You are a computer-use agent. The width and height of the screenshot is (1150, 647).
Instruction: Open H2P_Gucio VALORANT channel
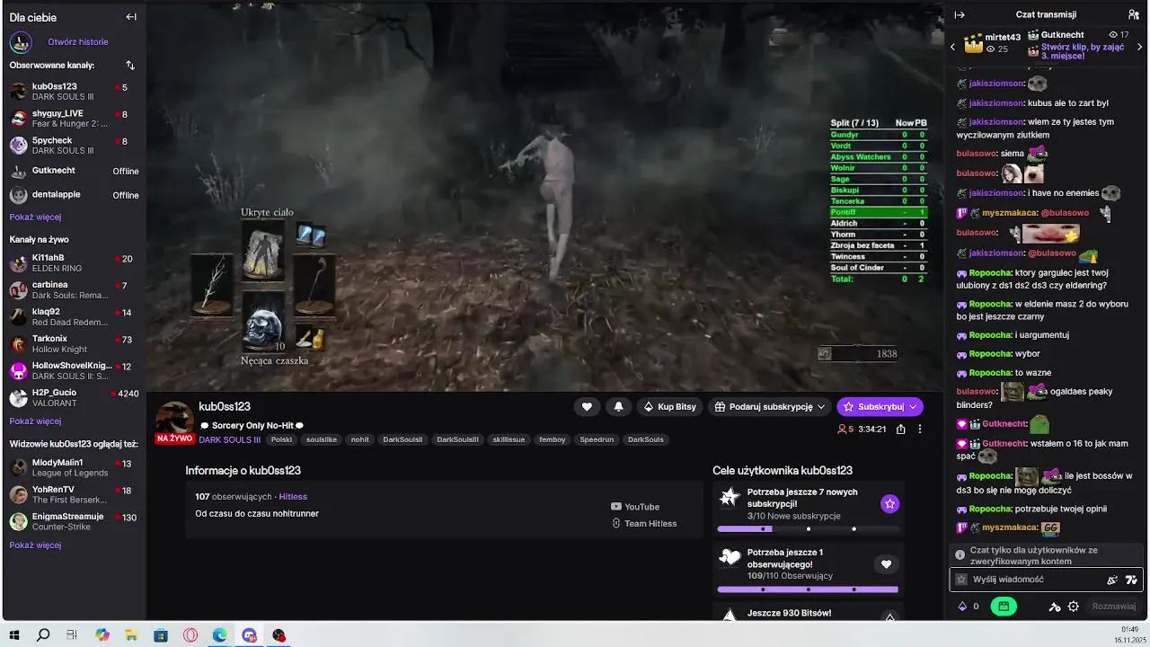click(73, 398)
